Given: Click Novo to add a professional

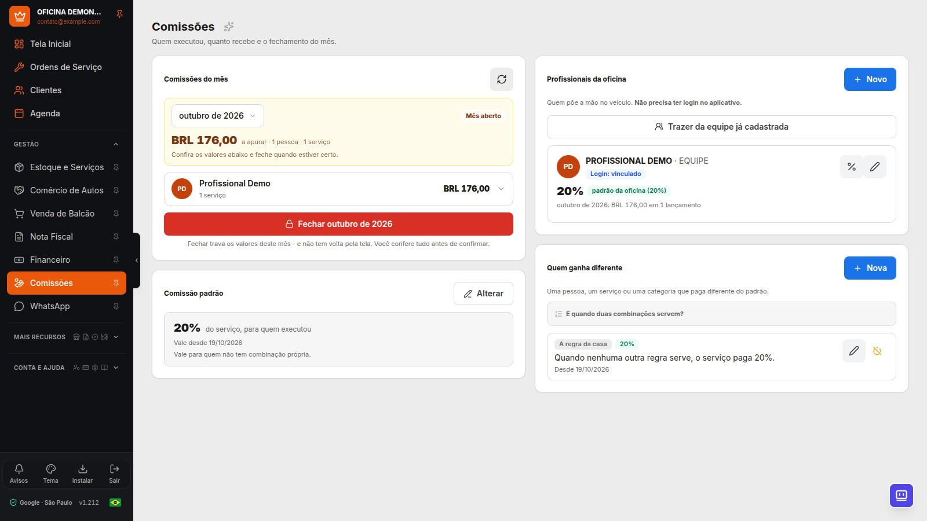Looking at the screenshot, I should [x=870, y=79].
